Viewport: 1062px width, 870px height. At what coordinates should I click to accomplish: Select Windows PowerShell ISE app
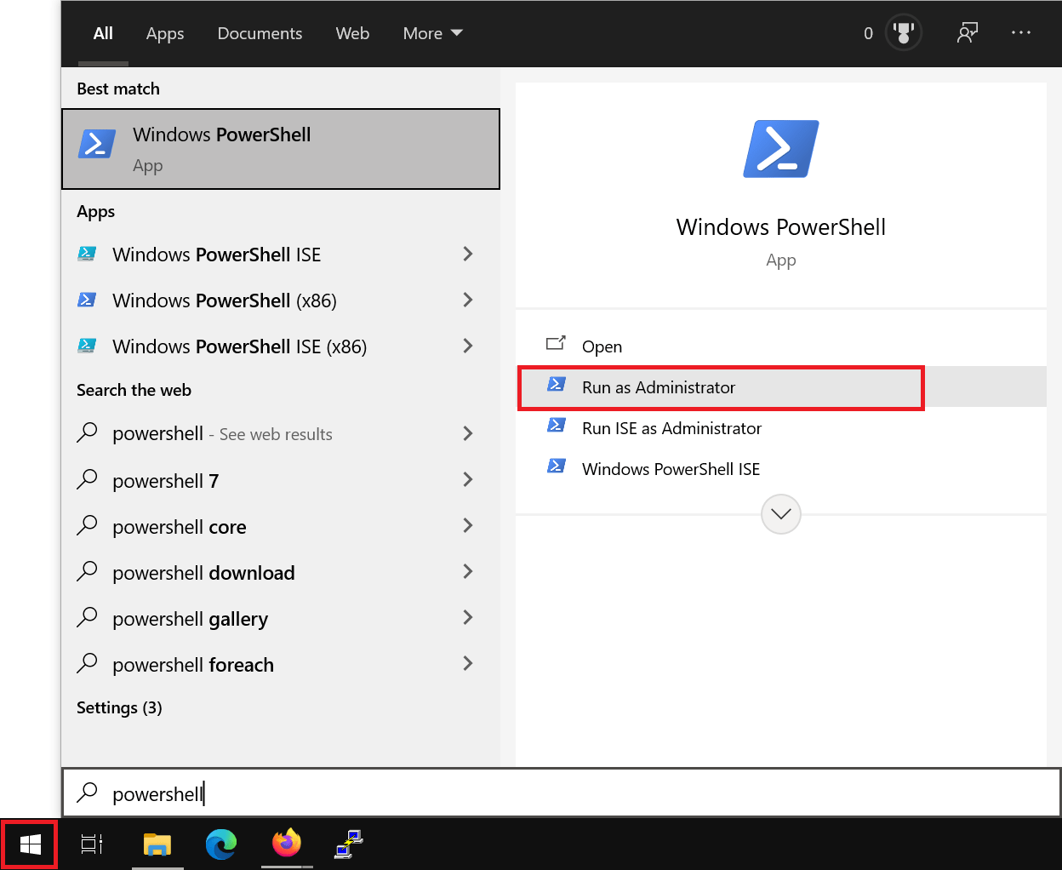[215, 254]
